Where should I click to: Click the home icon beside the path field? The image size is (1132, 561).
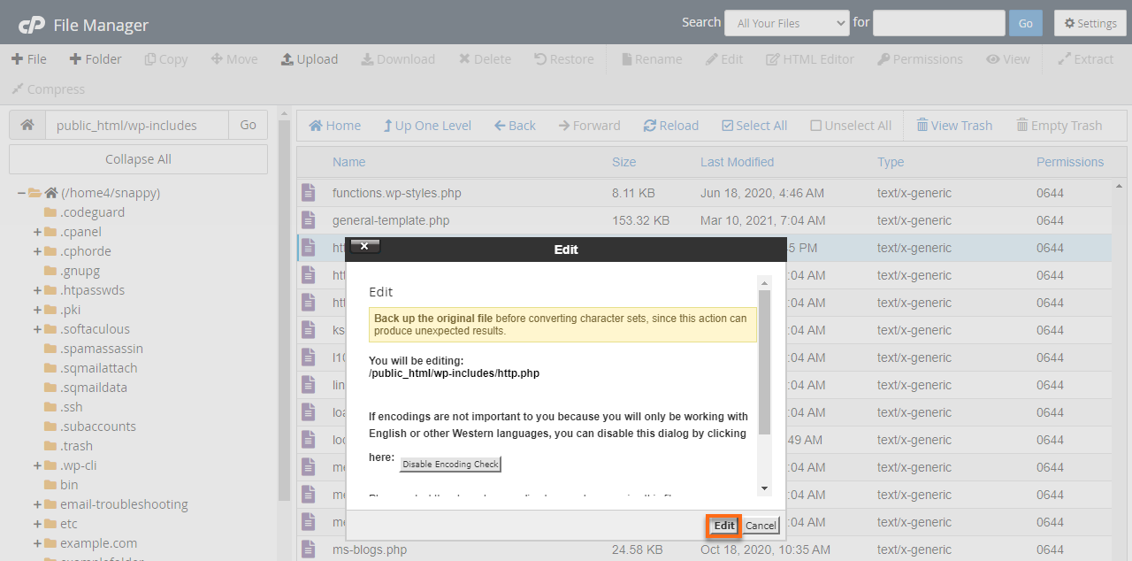coord(27,125)
